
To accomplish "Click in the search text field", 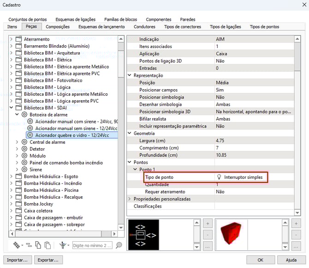I will tap(92, 245).
